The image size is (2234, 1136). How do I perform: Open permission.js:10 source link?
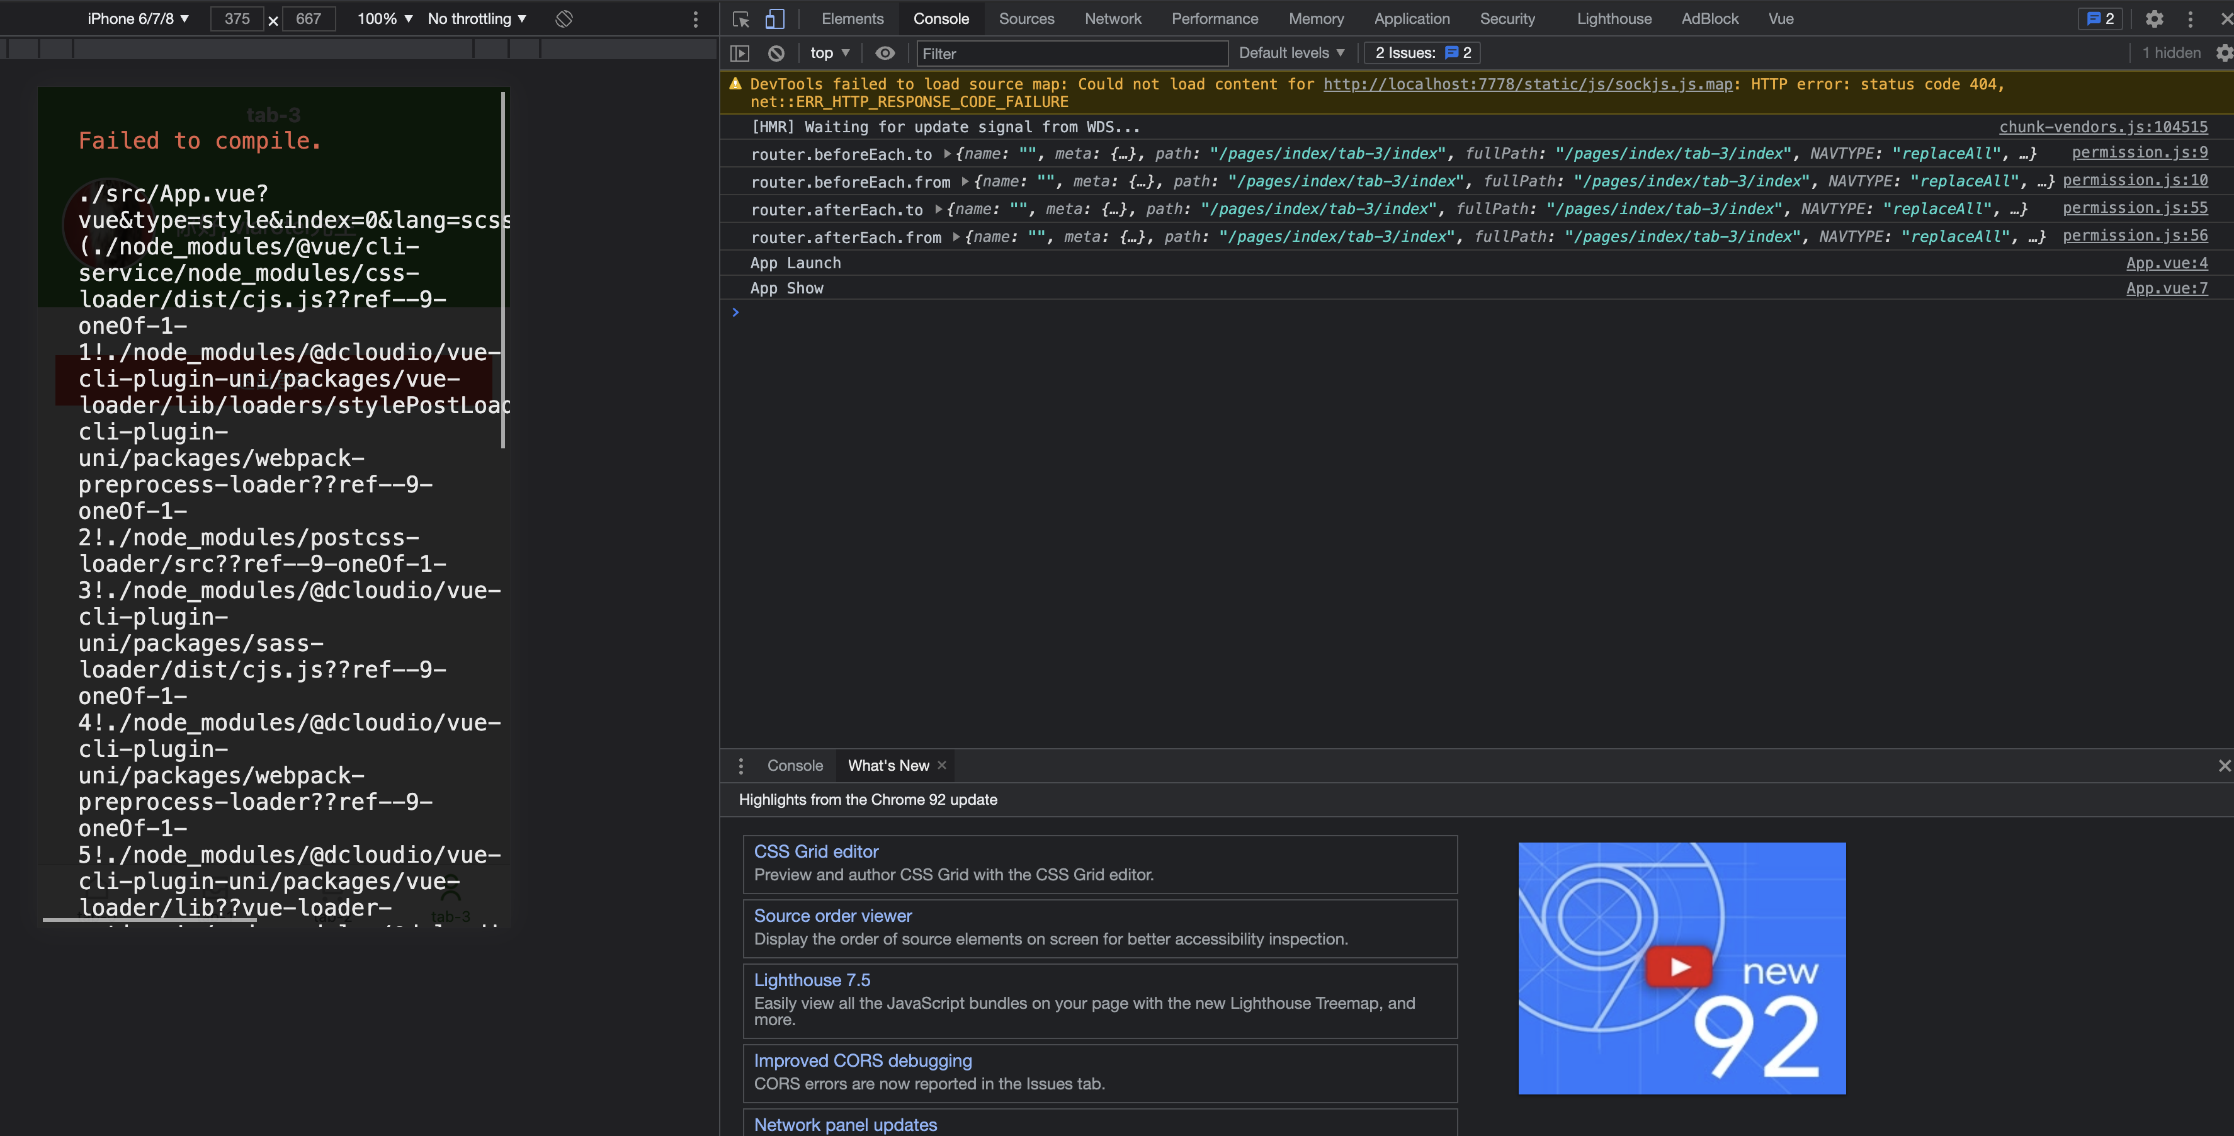click(x=2135, y=180)
